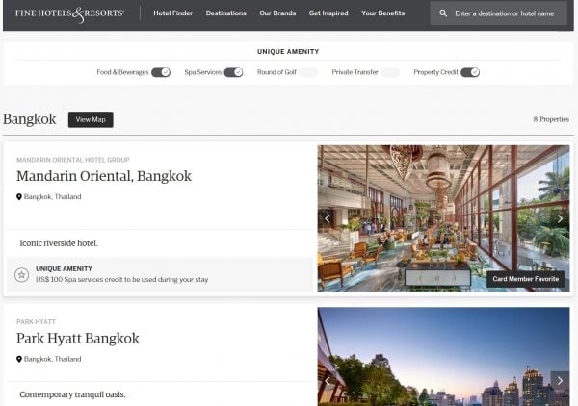This screenshot has width=578, height=406.
Task: Enable the Round of Golf filter
Action: tap(307, 72)
